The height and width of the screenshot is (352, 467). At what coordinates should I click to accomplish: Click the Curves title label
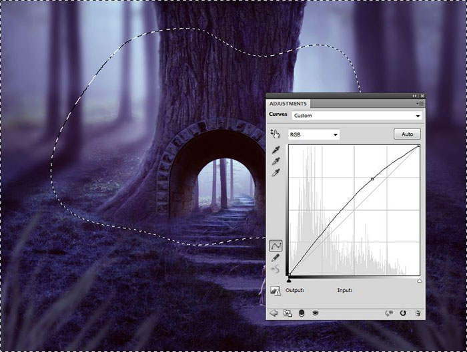(278, 114)
